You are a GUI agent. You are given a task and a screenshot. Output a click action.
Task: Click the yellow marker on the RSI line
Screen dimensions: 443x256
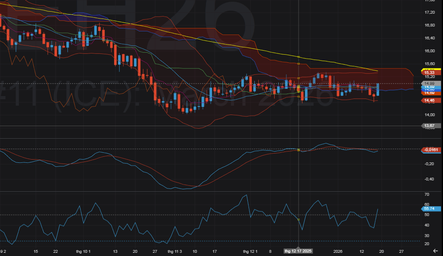298,219
